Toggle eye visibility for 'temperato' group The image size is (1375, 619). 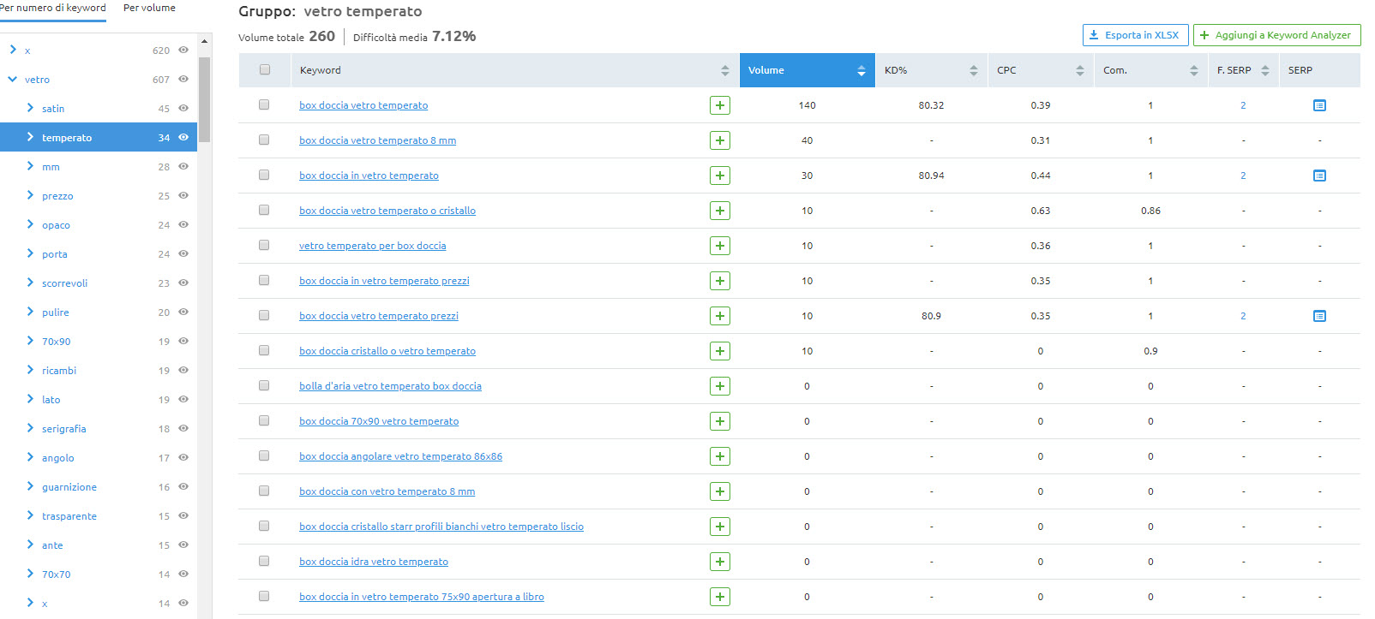click(183, 137)
